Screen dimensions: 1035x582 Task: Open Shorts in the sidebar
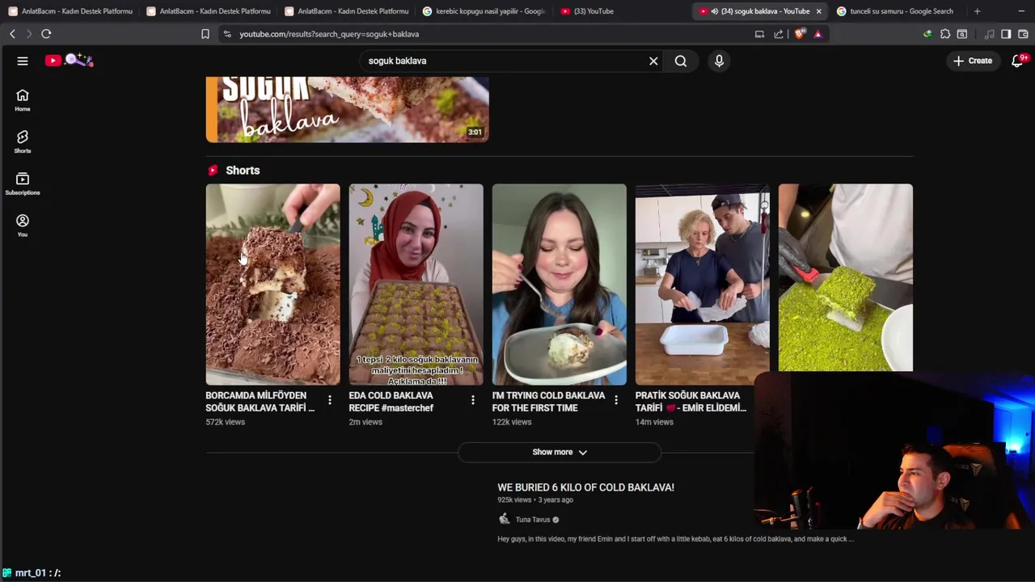tap(23, 142)
